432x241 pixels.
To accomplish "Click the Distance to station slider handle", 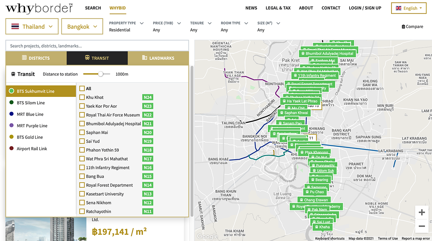I will pos(100,74).
